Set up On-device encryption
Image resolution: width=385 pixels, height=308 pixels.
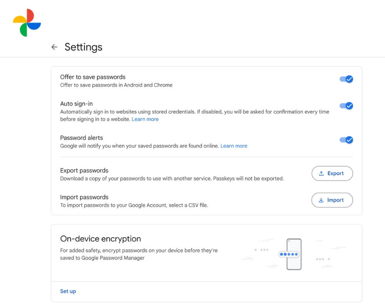tap(68, 291)
